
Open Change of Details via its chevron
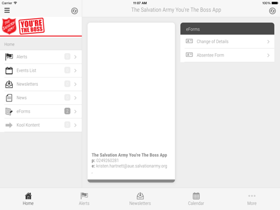tap(268, 41)
